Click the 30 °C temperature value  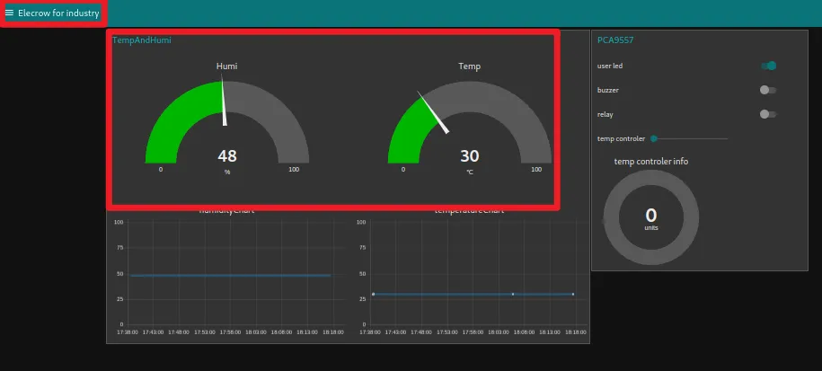pos(469,156)
